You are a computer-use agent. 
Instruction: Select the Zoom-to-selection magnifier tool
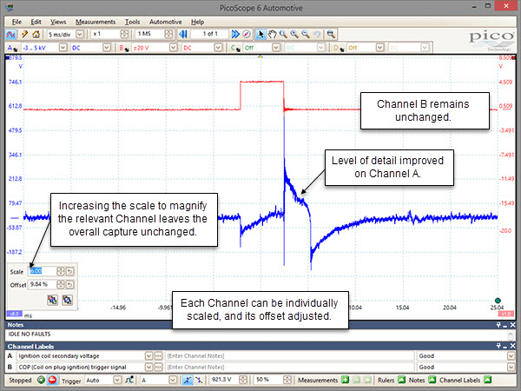[283, 34]
